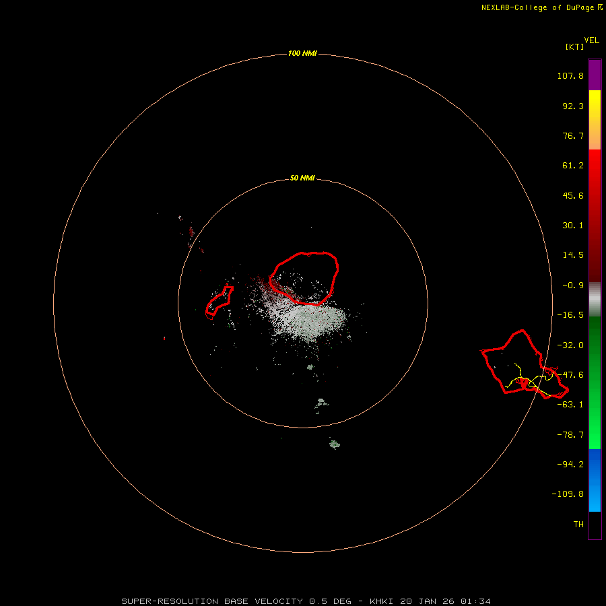Click the 14.5 velocity legend value
Viewport: 606px width, 606px height.
pos(573,255)
